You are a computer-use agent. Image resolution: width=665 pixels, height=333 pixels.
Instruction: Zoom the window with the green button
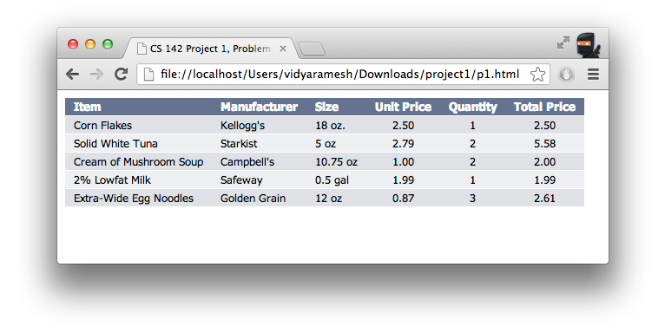click(108, 44)
